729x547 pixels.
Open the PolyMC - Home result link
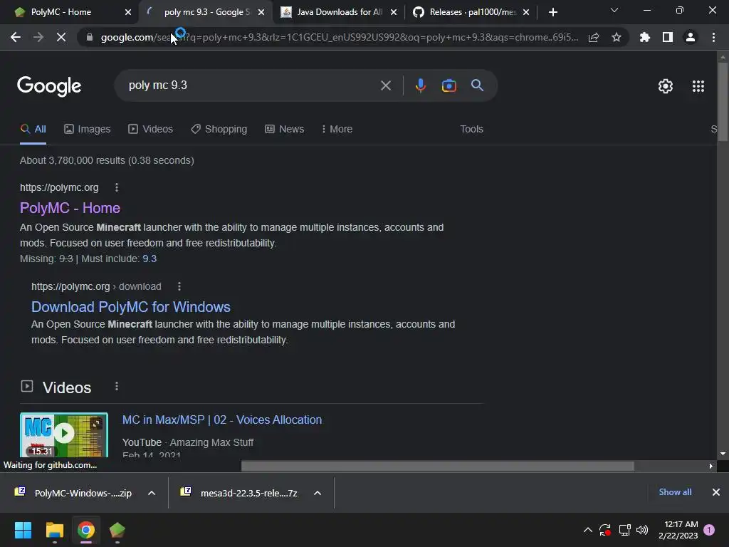pyautogui.click(x=70, y=208)
